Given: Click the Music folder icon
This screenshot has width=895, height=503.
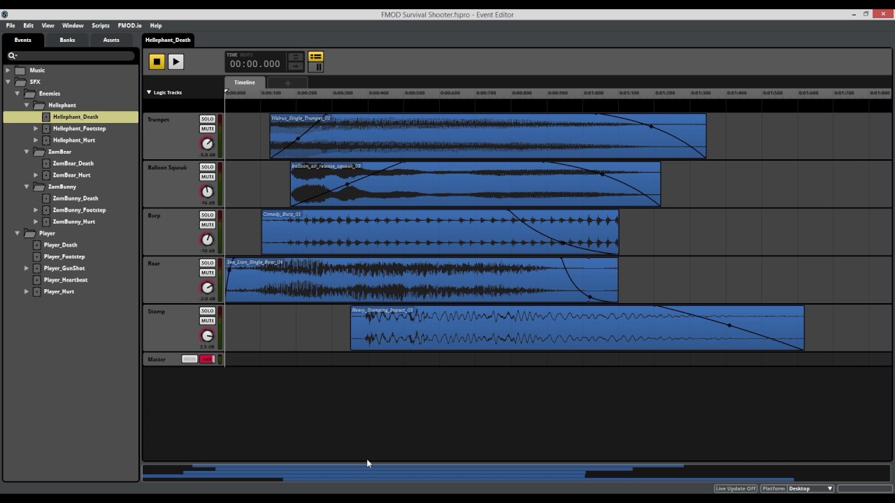Looking at the screenshot, I should click(x=20, y=71).
